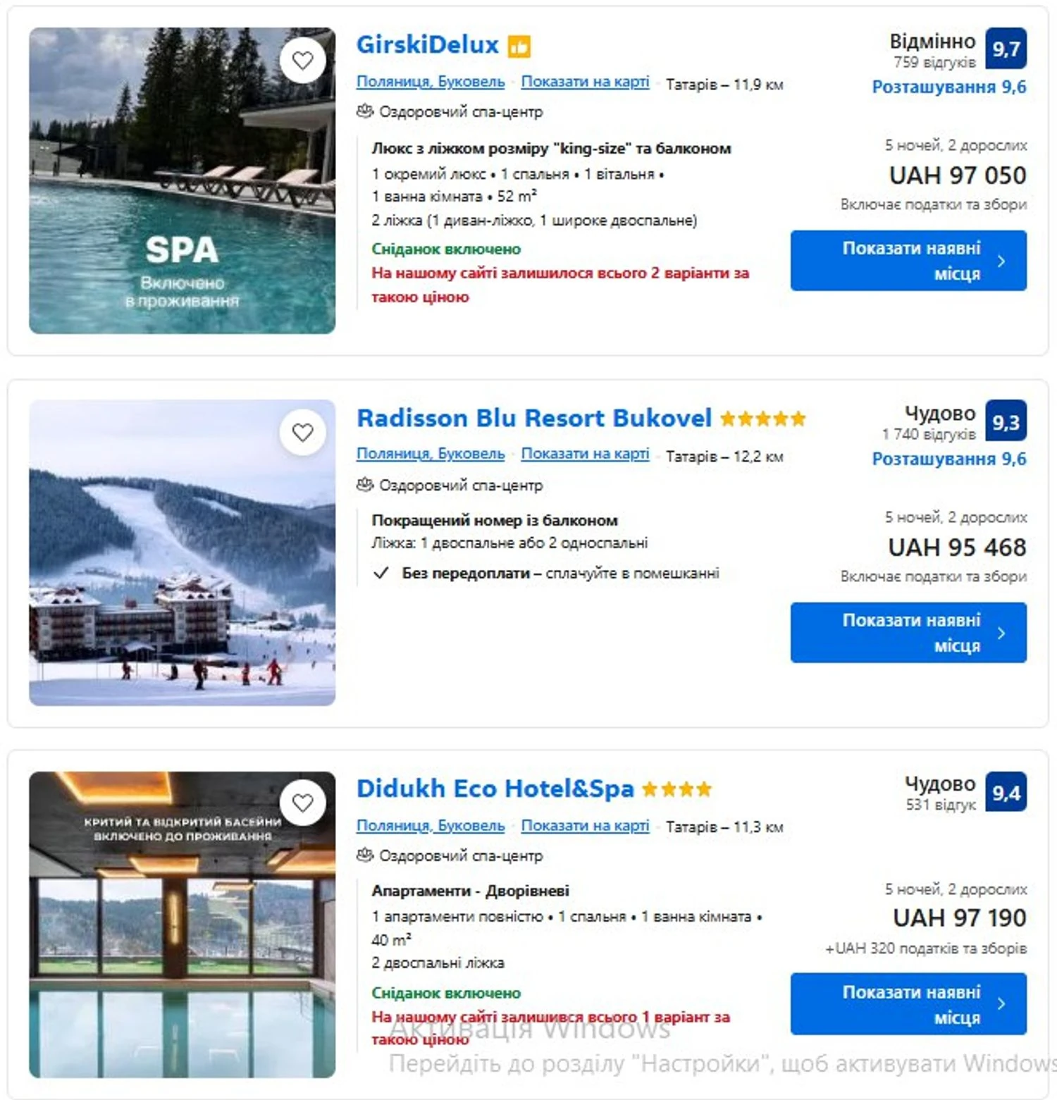This screenshot has width=1057, height=1100.
Task: Show available rooms for Didukh Eco Hotel
Action: pos(908,1004)
